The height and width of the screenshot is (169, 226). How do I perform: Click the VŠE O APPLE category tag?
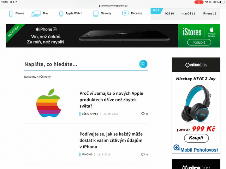click(x=90, y=114)
